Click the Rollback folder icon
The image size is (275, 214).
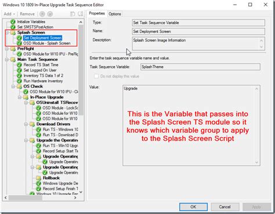[39, 178]
